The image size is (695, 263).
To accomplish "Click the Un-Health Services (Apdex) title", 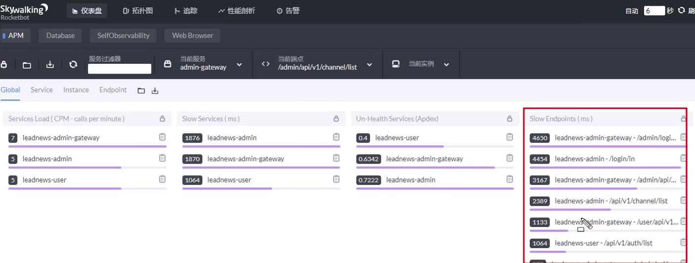I will [397, 119].
